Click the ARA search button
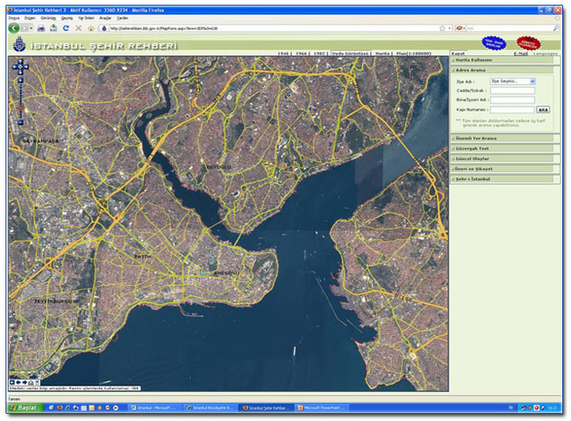 543,110
